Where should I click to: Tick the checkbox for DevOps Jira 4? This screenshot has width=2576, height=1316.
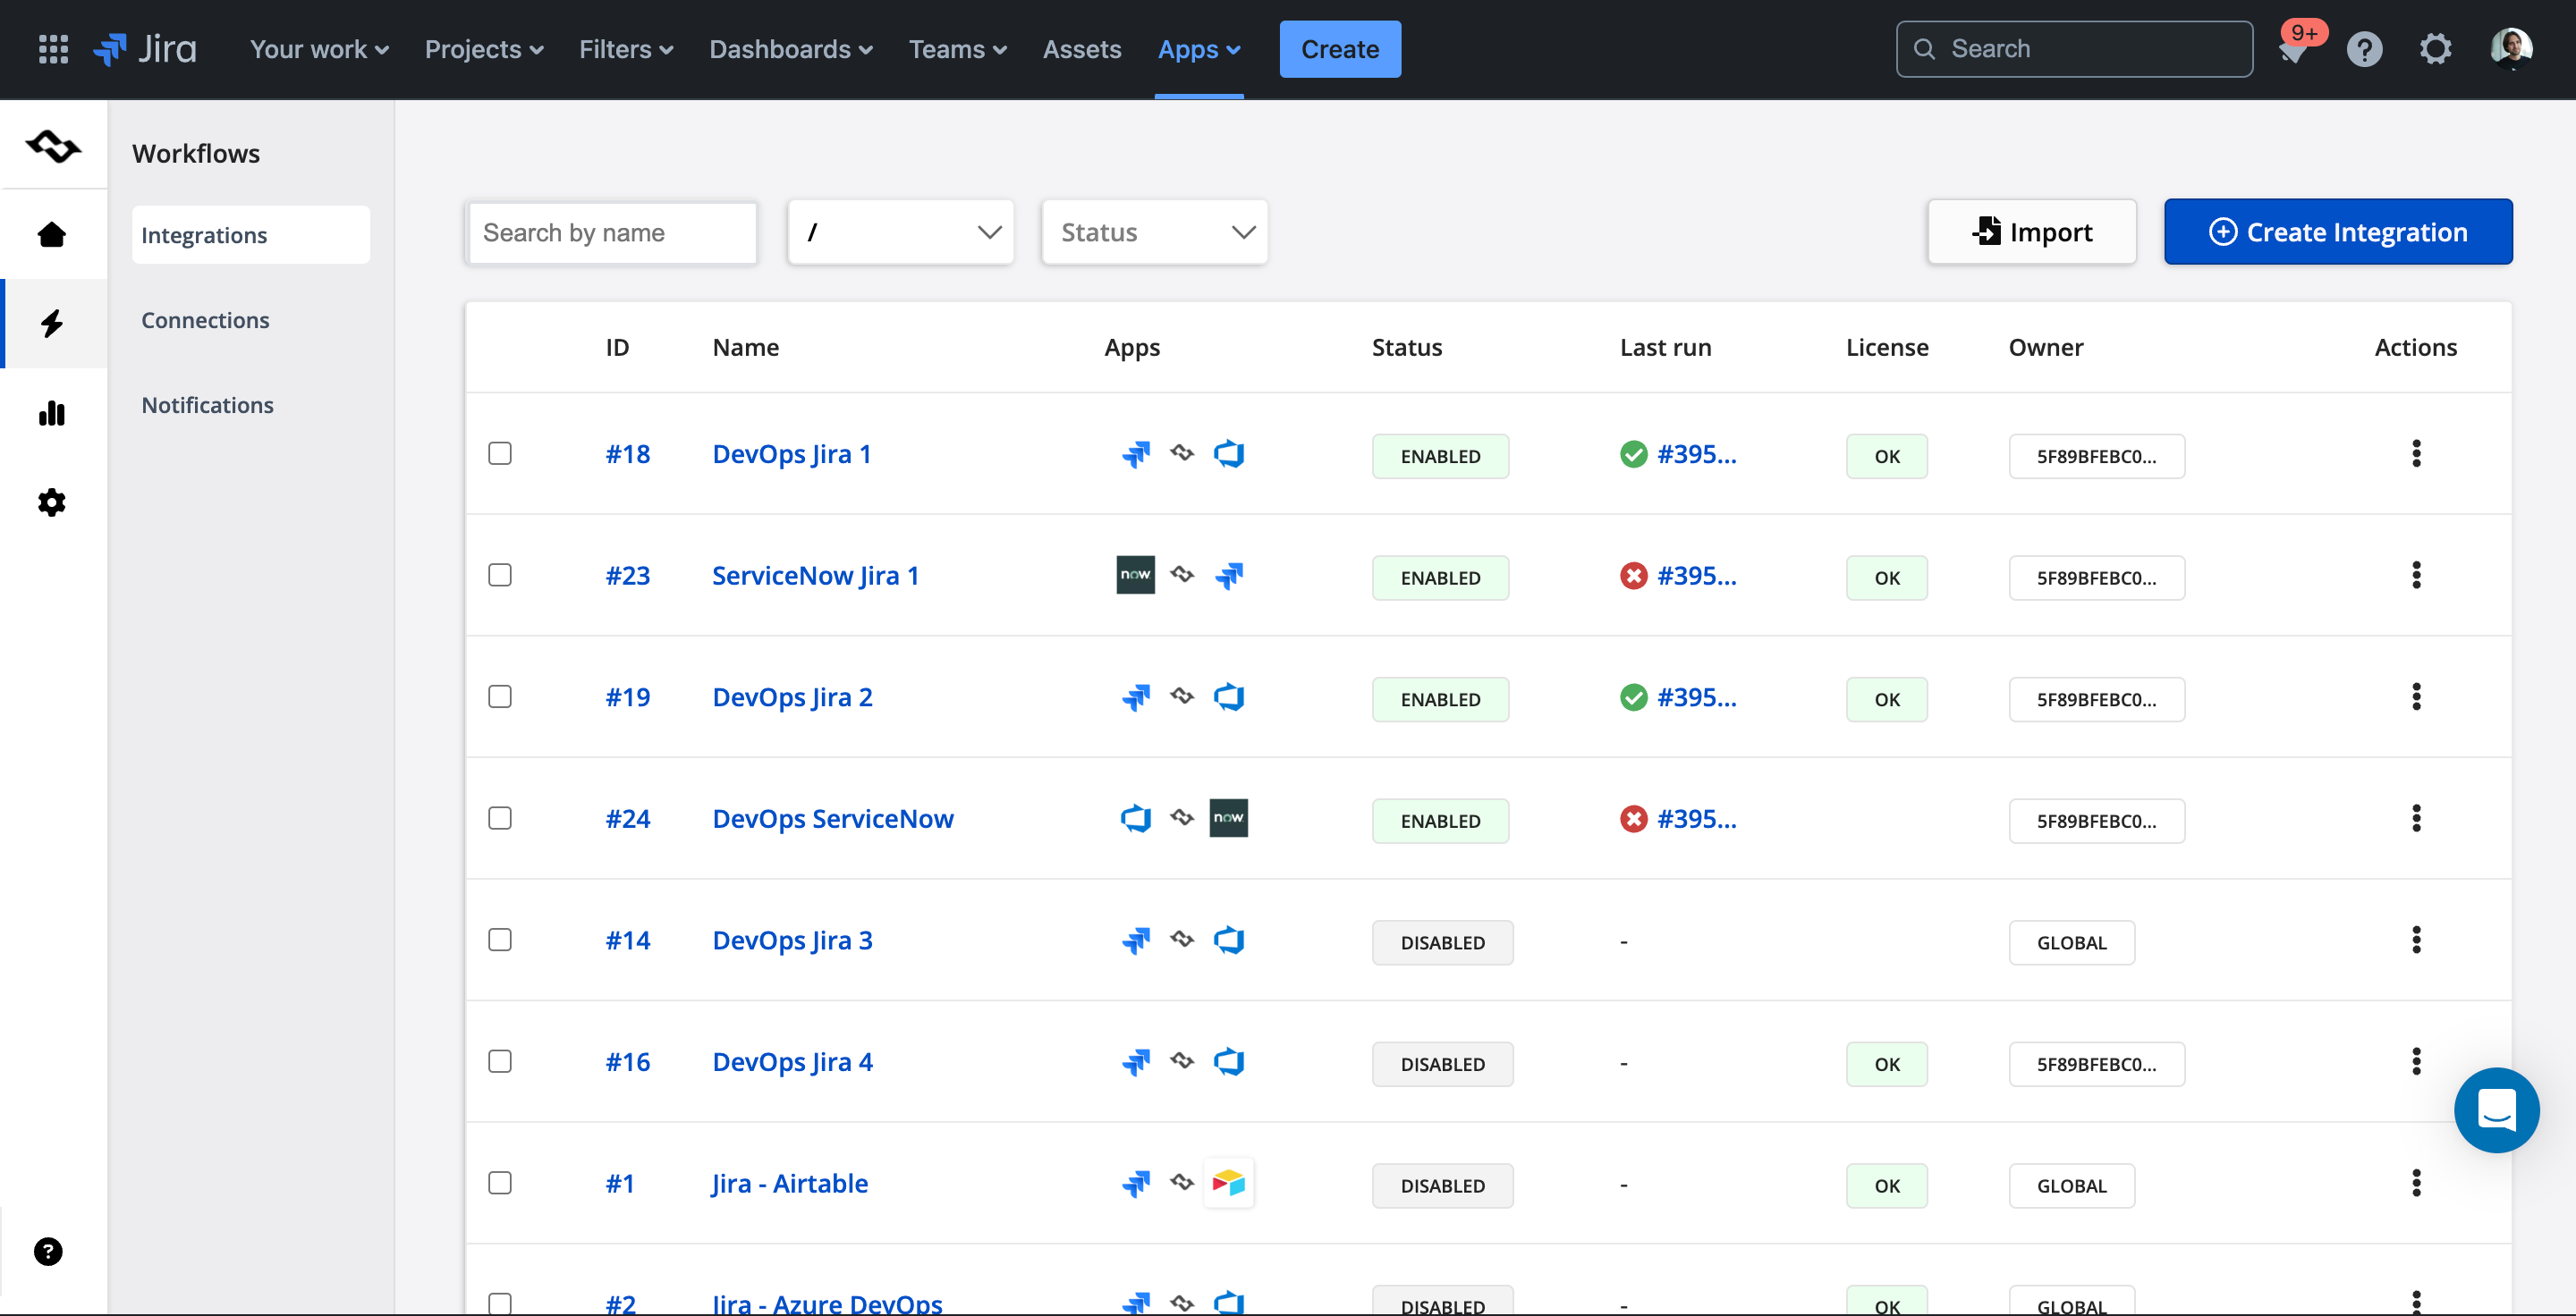pos(500,1061)
